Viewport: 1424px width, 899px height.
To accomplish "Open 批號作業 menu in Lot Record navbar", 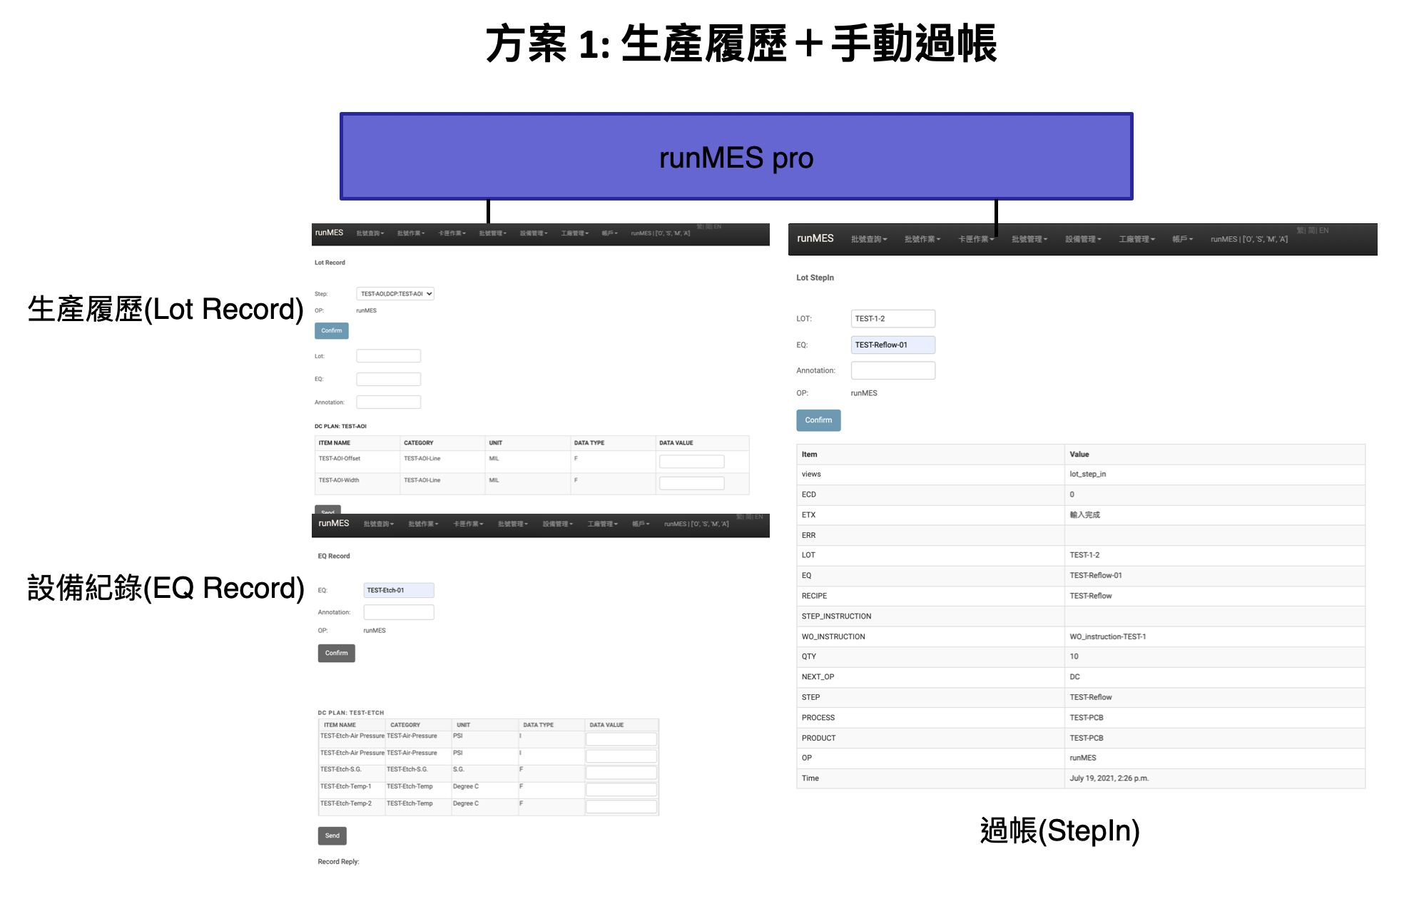I will click(411, 233).
